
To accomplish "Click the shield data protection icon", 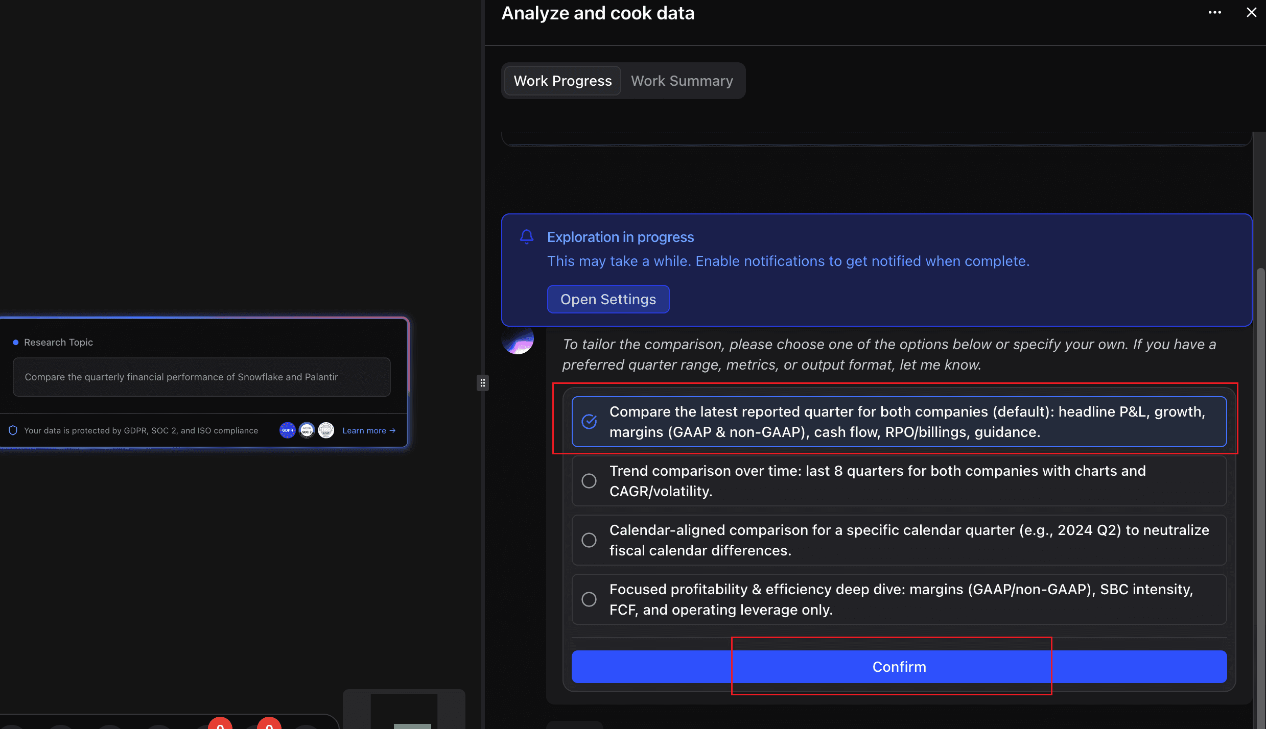I will (13, 430).
